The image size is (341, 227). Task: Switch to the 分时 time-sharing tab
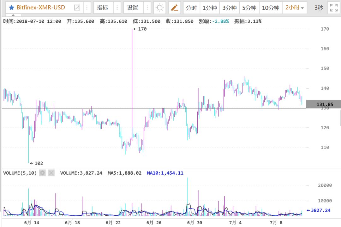(x=192, y=8)
